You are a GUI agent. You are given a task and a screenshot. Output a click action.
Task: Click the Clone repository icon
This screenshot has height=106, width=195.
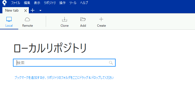[x=65, y=19]
